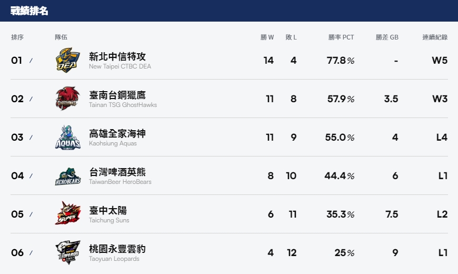
Task: Open the 台灣啤酒英熊 team name link
Action: pos(117,172)
